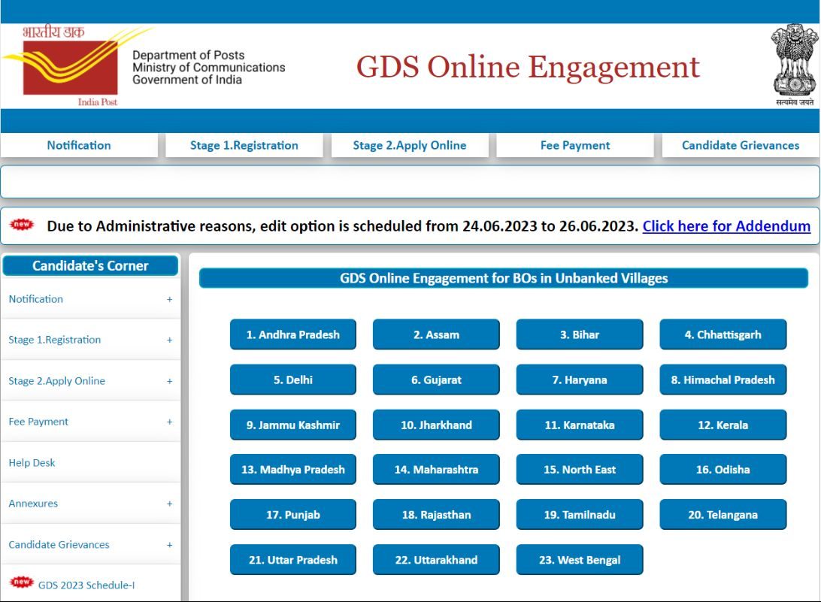Screen dimensions: 821x602
Task: Choose the 13. Madhya Pradesh button
Action: tap(292, 470)
